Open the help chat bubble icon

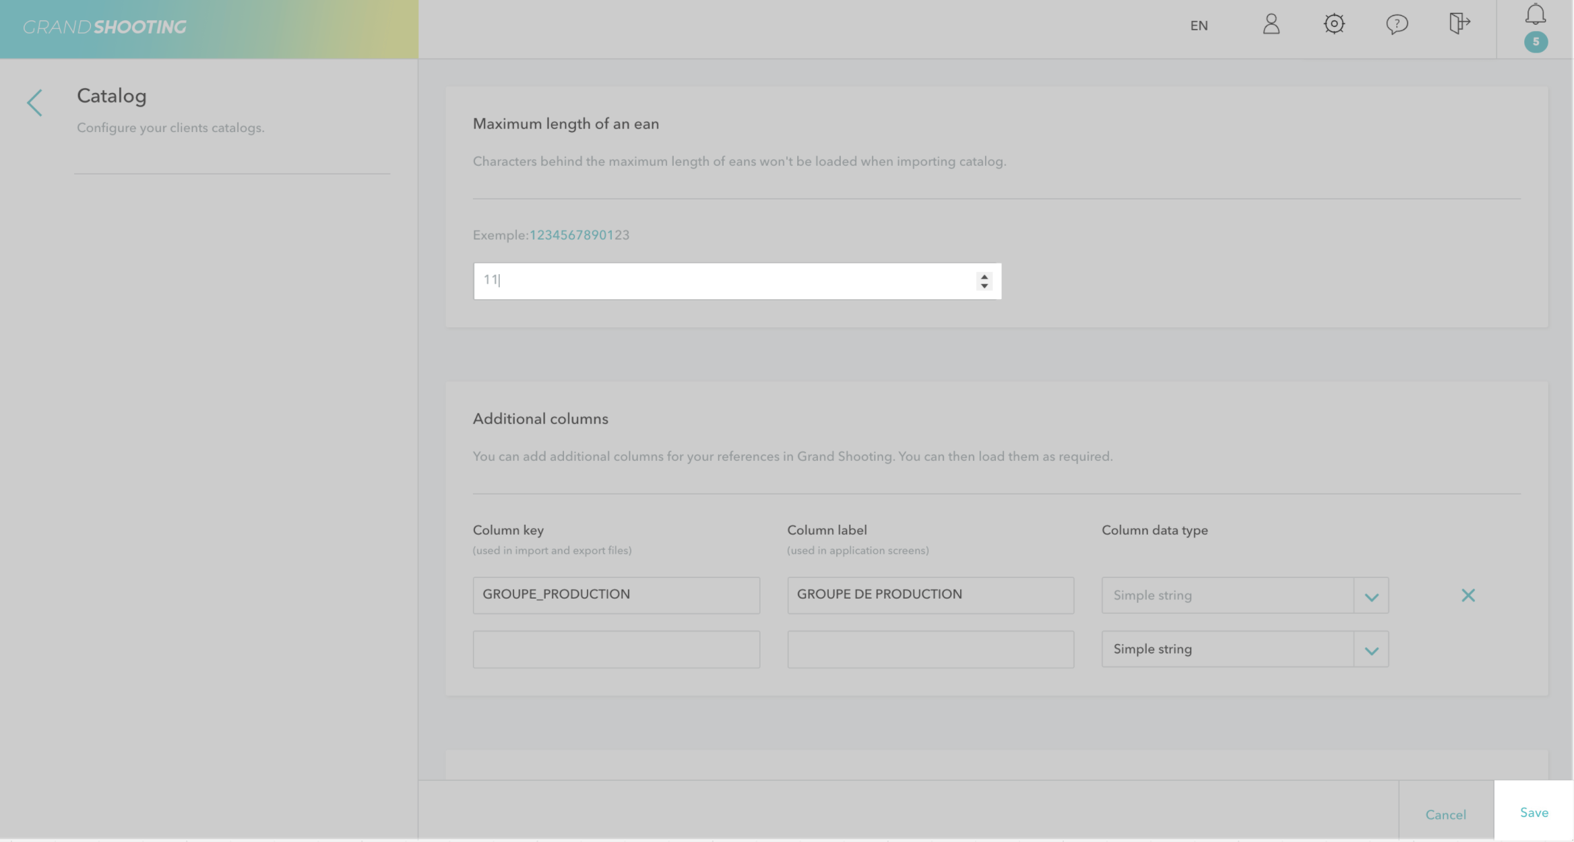(1396, 25)
